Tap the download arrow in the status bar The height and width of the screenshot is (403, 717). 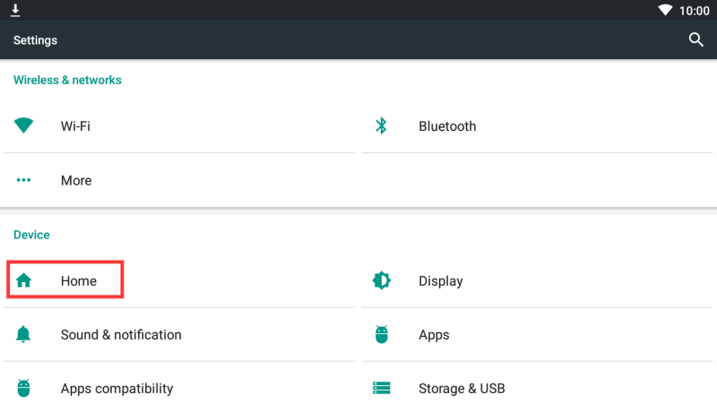click(15, 10)
